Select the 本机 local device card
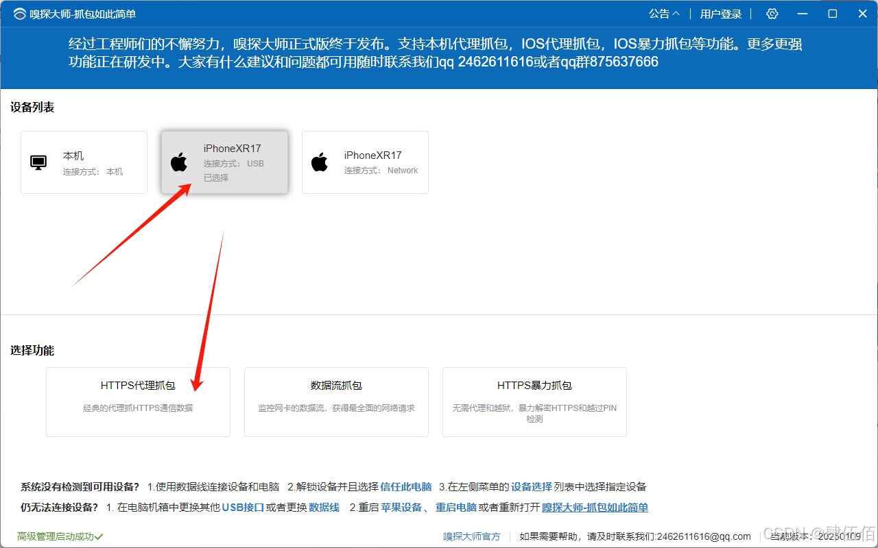Screen dimensions: 878x548 click(x=84, y=162)
